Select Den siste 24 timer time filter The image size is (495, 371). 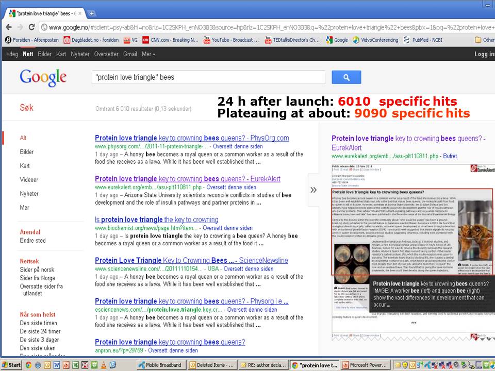(40, 331)
